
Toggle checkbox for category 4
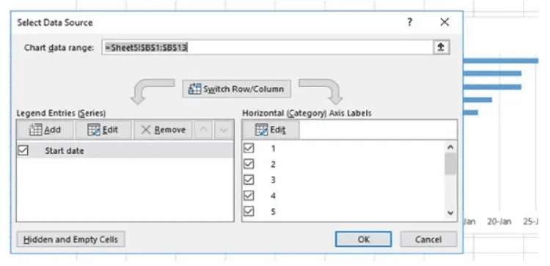point(249,195)
